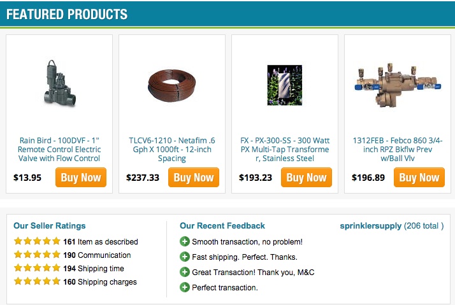This screenshot has height=305, width=455.
Task: Click the Rain Bird valve product image
Action: click(x=59, y=83)
